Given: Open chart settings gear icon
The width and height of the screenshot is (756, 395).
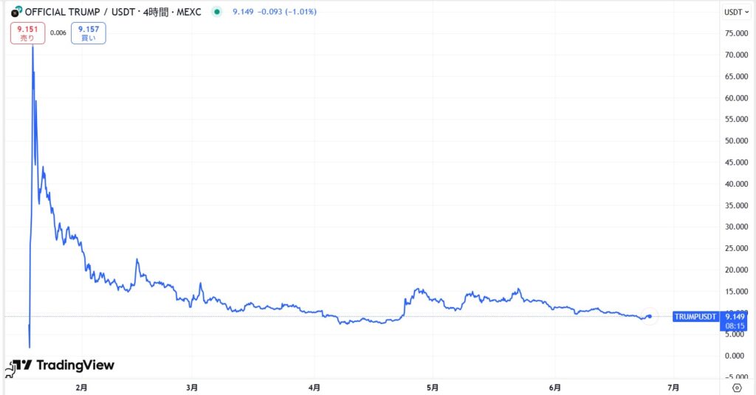Looking at the screenshot, I should click(737, 388).
